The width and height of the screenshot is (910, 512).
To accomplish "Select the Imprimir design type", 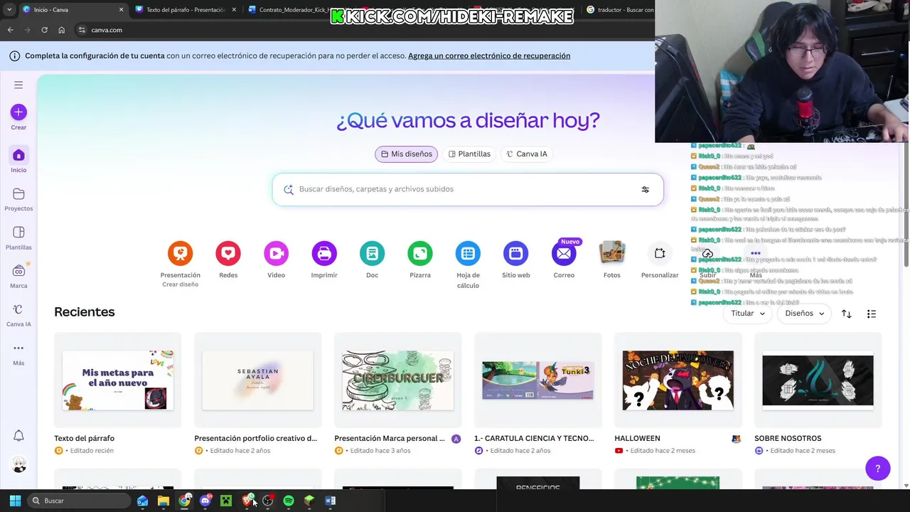I will point(324,253).
